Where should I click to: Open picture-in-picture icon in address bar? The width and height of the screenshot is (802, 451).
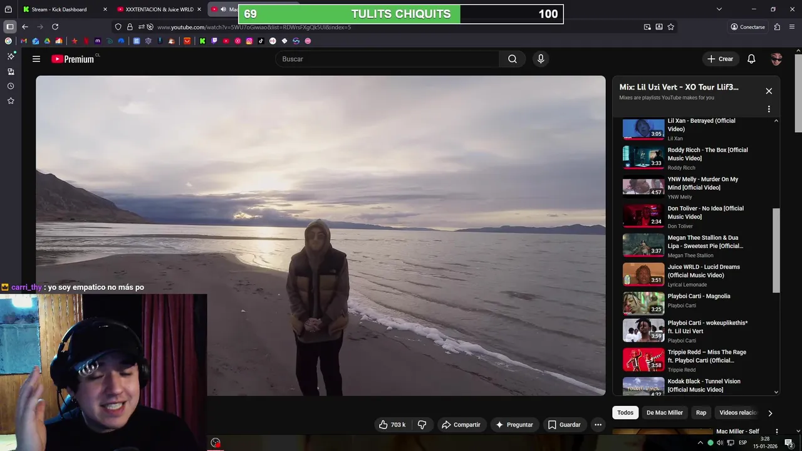[647, 27]
